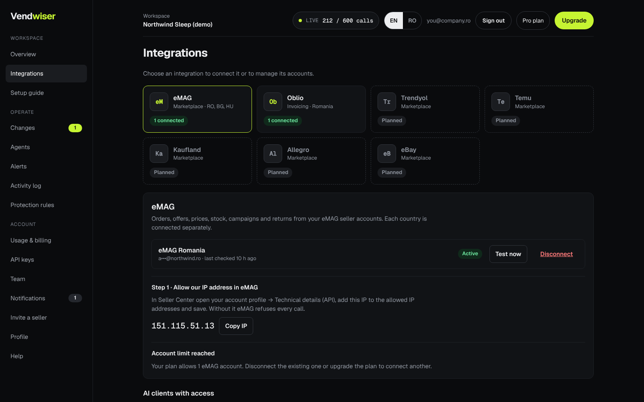
Task: Click the eB icon on eBay card
Action: point(387,154)
